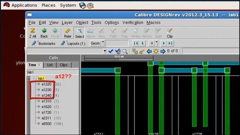Open the Applications system menu

24,5
